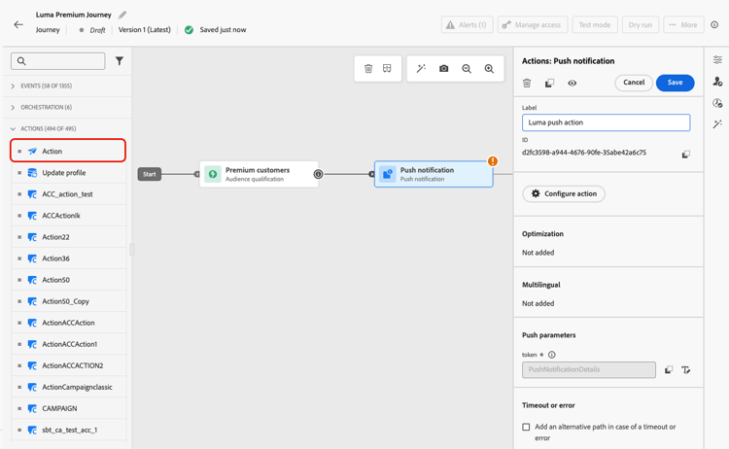Image resolution: width=729 pixels, height=449 pixels.
Task: Click the token info icon
Action: point(552,355)
